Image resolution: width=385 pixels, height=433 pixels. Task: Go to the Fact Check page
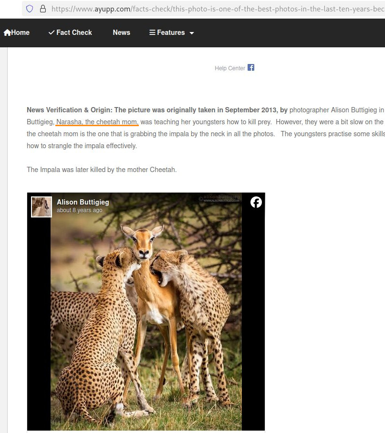[x=74, y=32]
